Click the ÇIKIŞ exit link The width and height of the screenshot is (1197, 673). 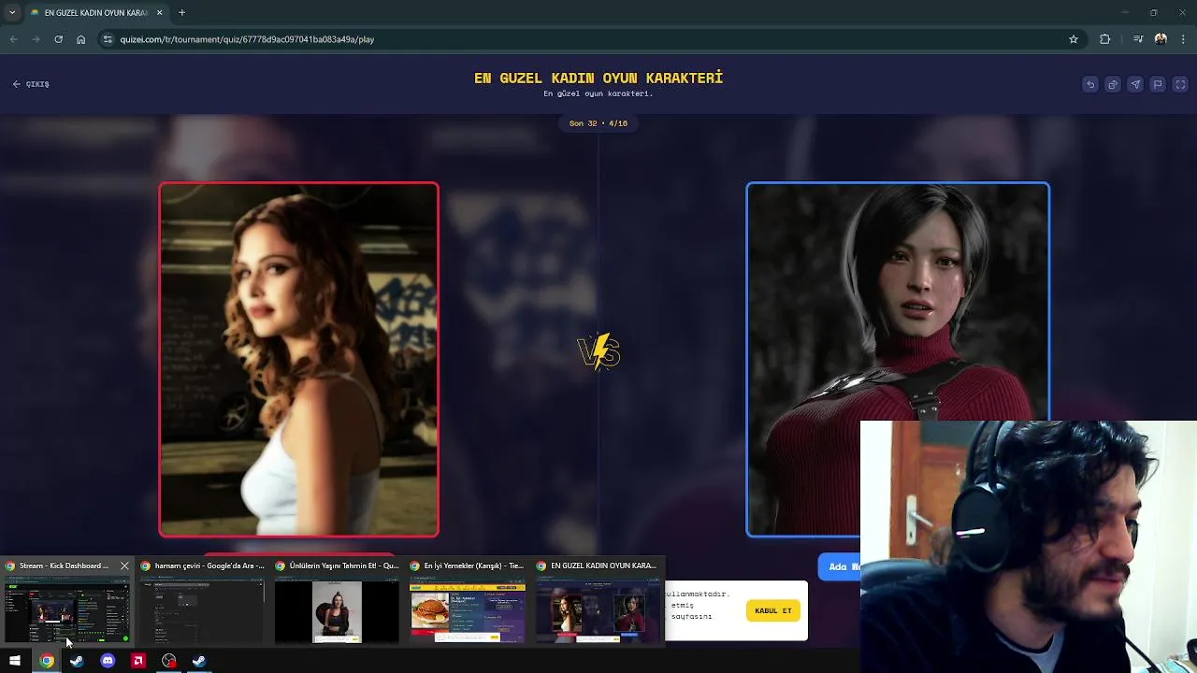click(x=31, y=84)
